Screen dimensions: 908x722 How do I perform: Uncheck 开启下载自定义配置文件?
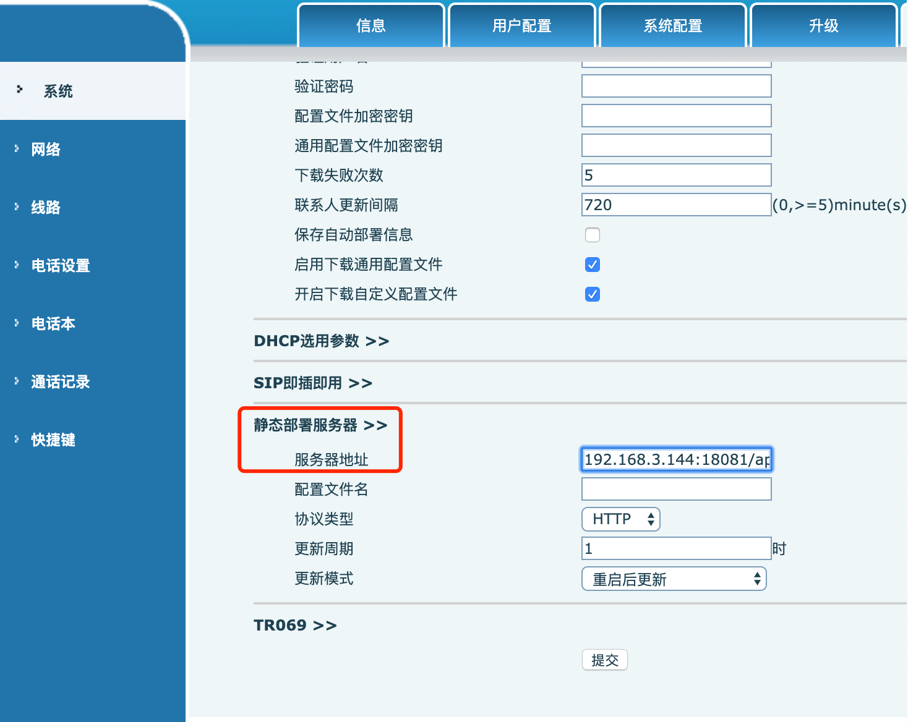tap(593, 294)
